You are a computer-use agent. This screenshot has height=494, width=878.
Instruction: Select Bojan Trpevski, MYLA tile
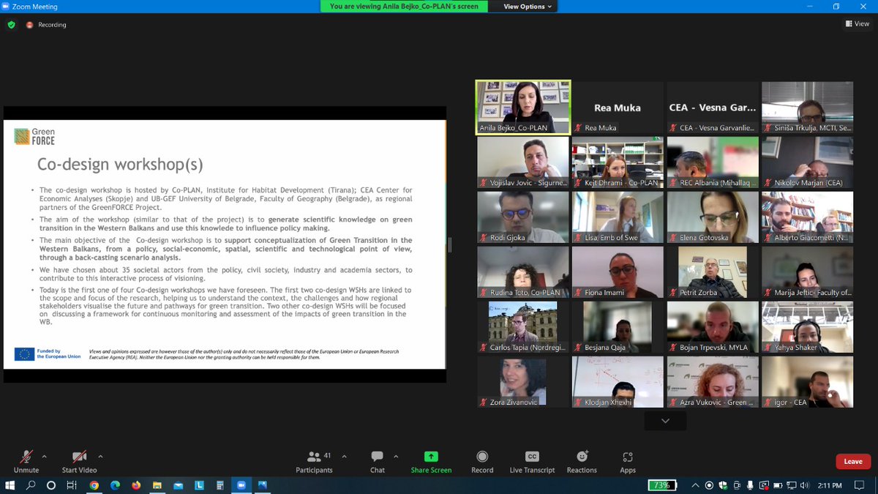click(x=713, y=327)
